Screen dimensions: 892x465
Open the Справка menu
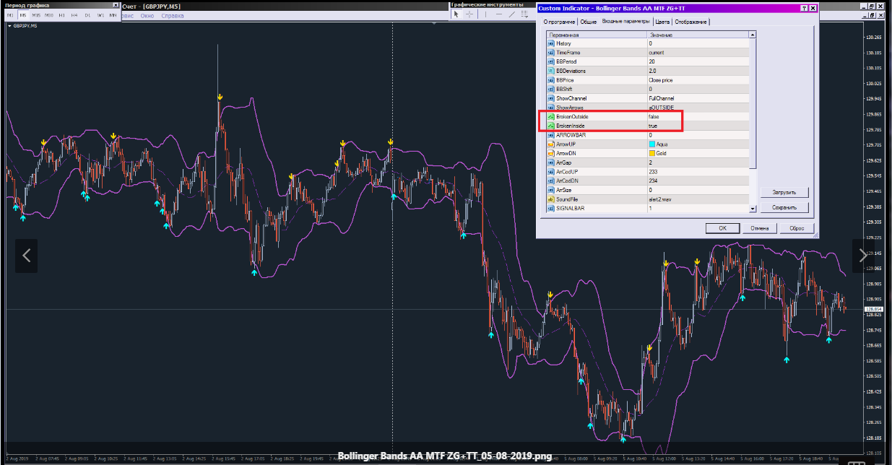coord(172,15)
